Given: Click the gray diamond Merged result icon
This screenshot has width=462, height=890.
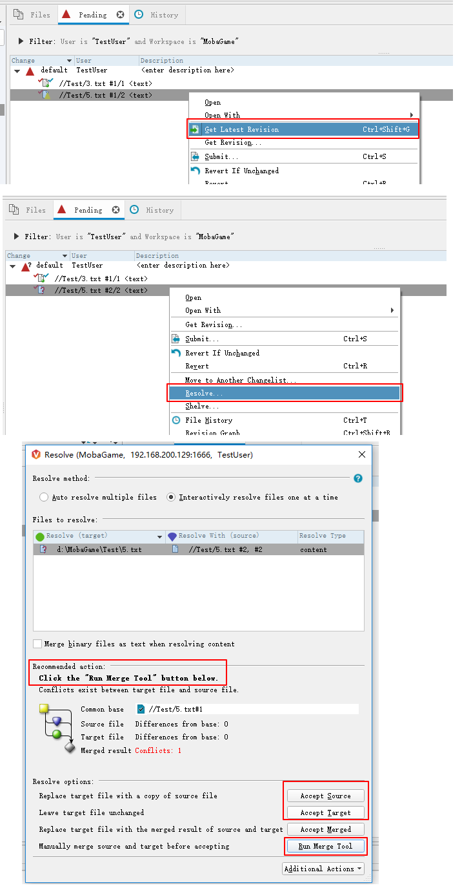Looking at the screenshot, I should [70, 748].
